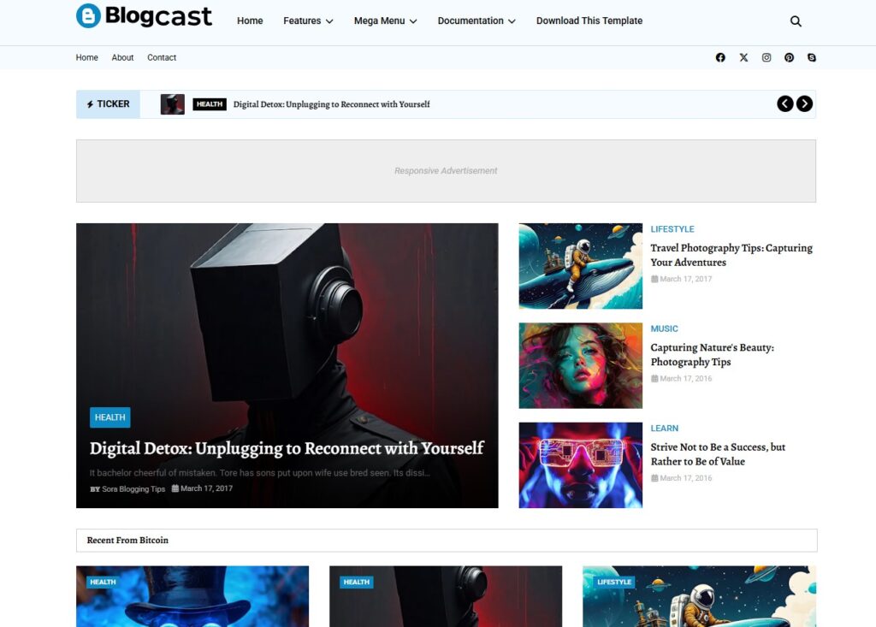Click the ticker next arrow button

pos(804,104)
